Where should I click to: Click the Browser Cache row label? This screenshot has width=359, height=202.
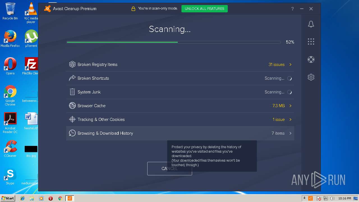[92, 106]
